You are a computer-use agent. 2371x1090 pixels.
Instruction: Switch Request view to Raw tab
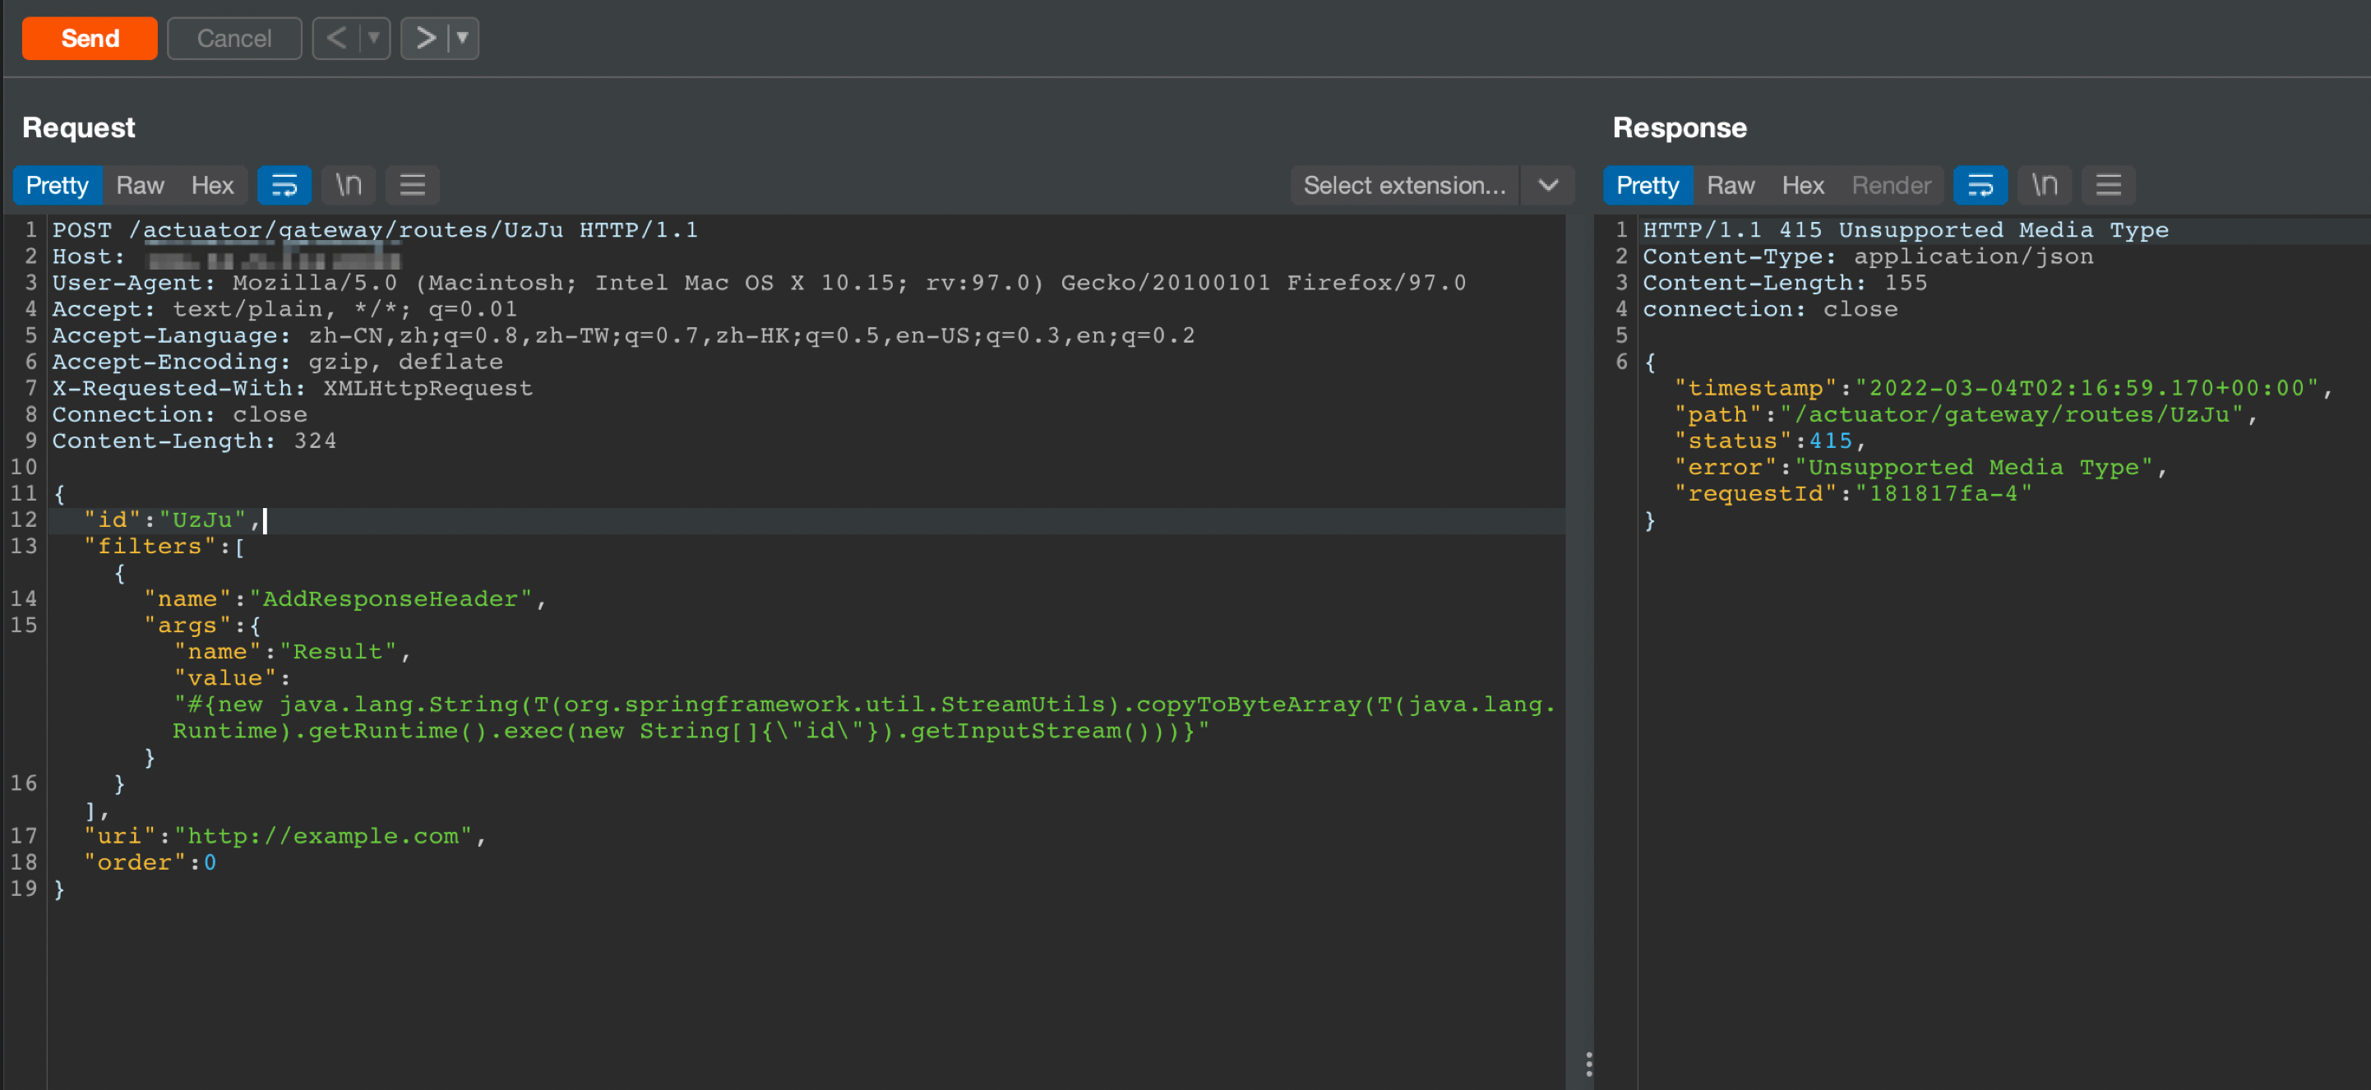[x=140, y=185]
